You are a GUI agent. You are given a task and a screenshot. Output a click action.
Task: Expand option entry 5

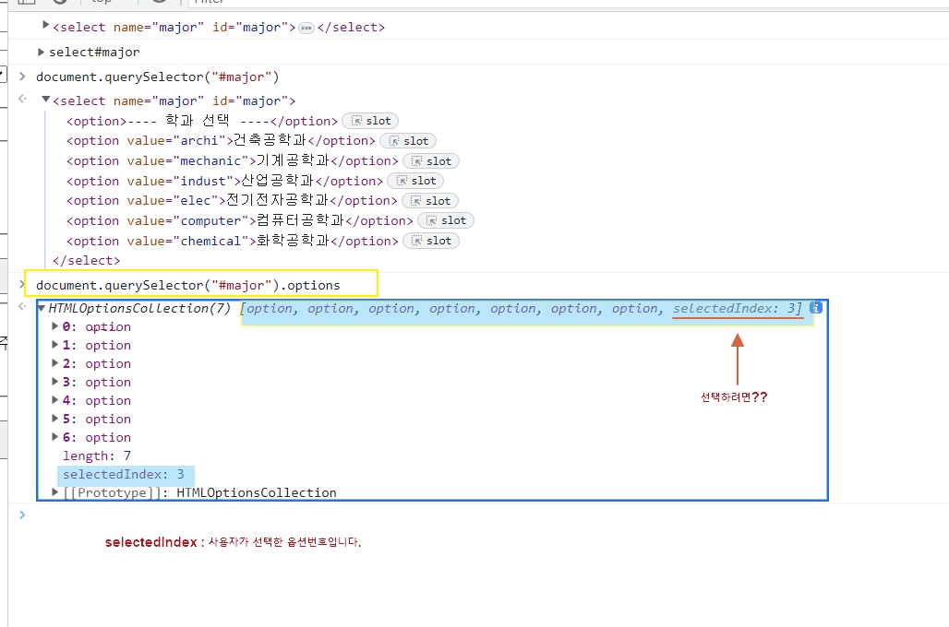click(x=54, y=419)
